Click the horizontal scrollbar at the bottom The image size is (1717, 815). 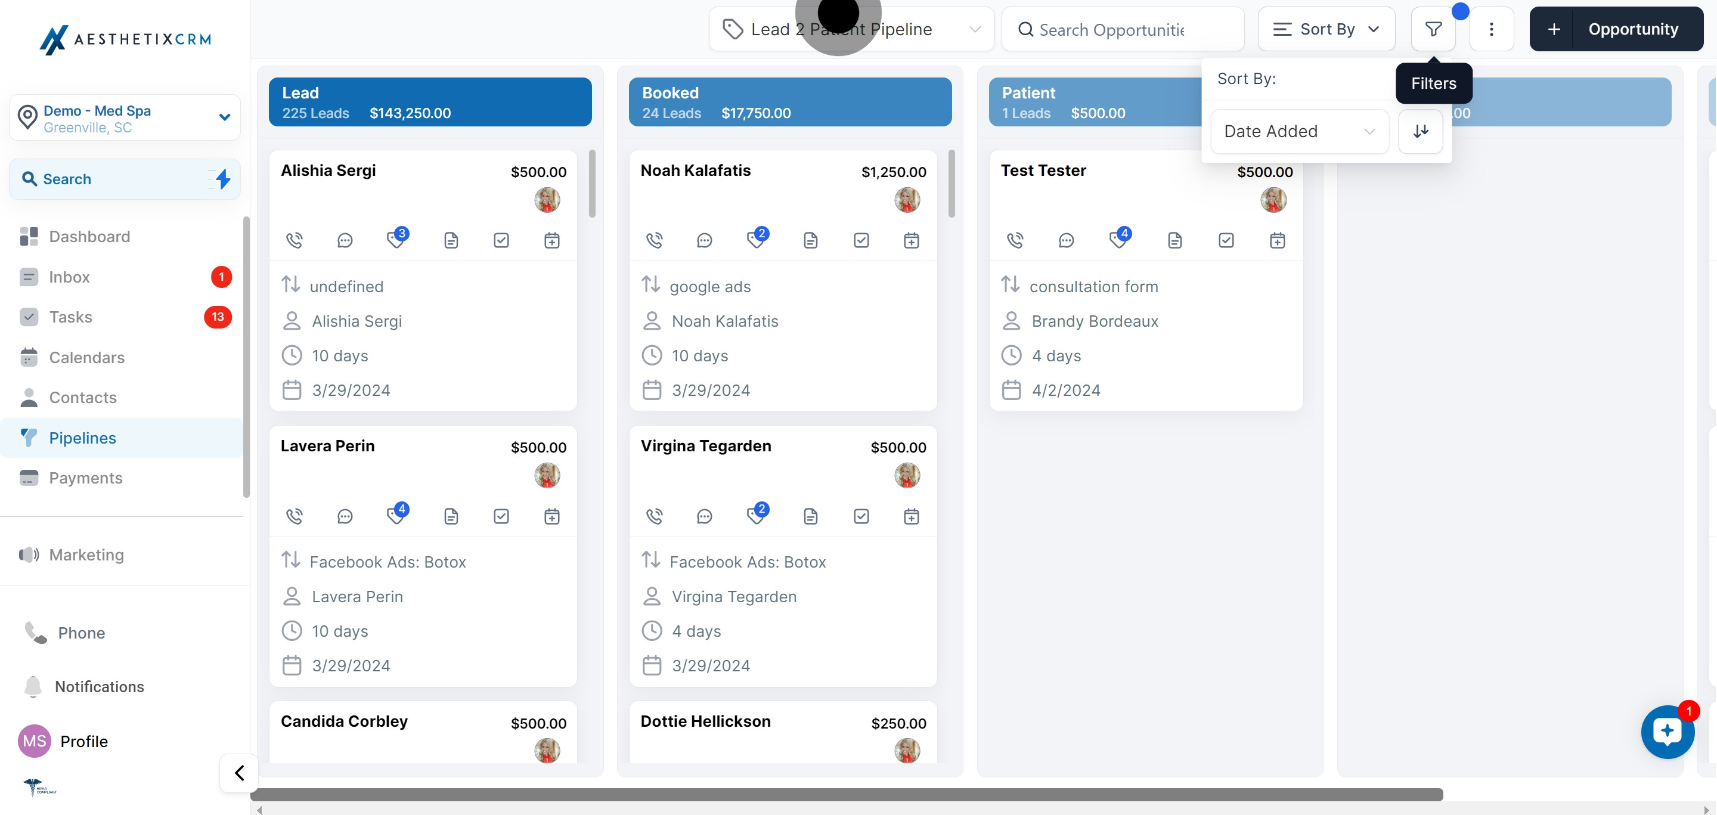pos(847,794)
